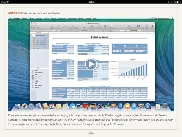Click the Figures toolbar icon
The image size is (182, 137).
click(x=105, y=27)
